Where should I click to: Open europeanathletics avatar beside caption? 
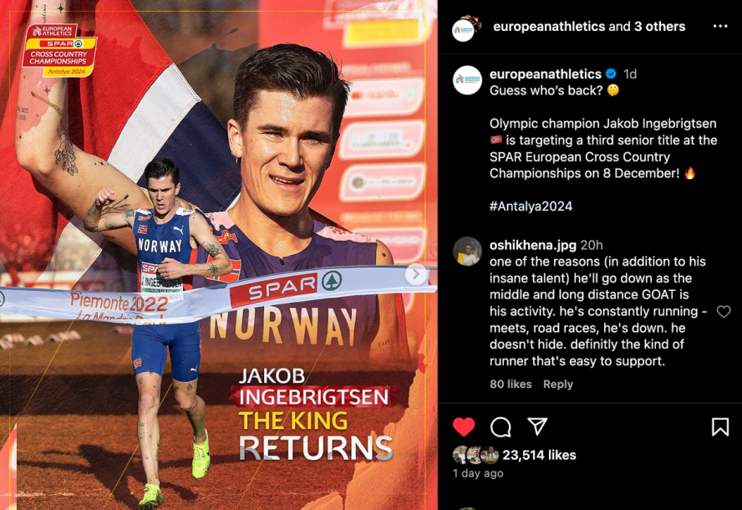[x=467, y=80]
